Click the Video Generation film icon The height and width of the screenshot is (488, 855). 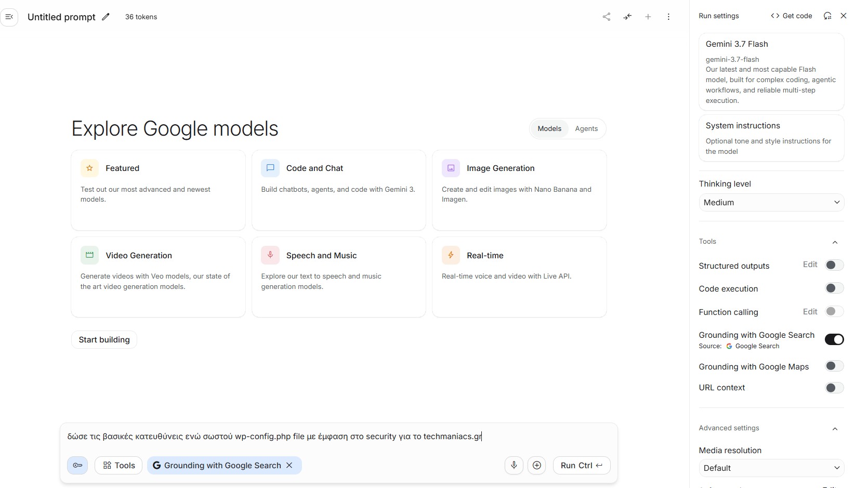click(x=89, y=255)
